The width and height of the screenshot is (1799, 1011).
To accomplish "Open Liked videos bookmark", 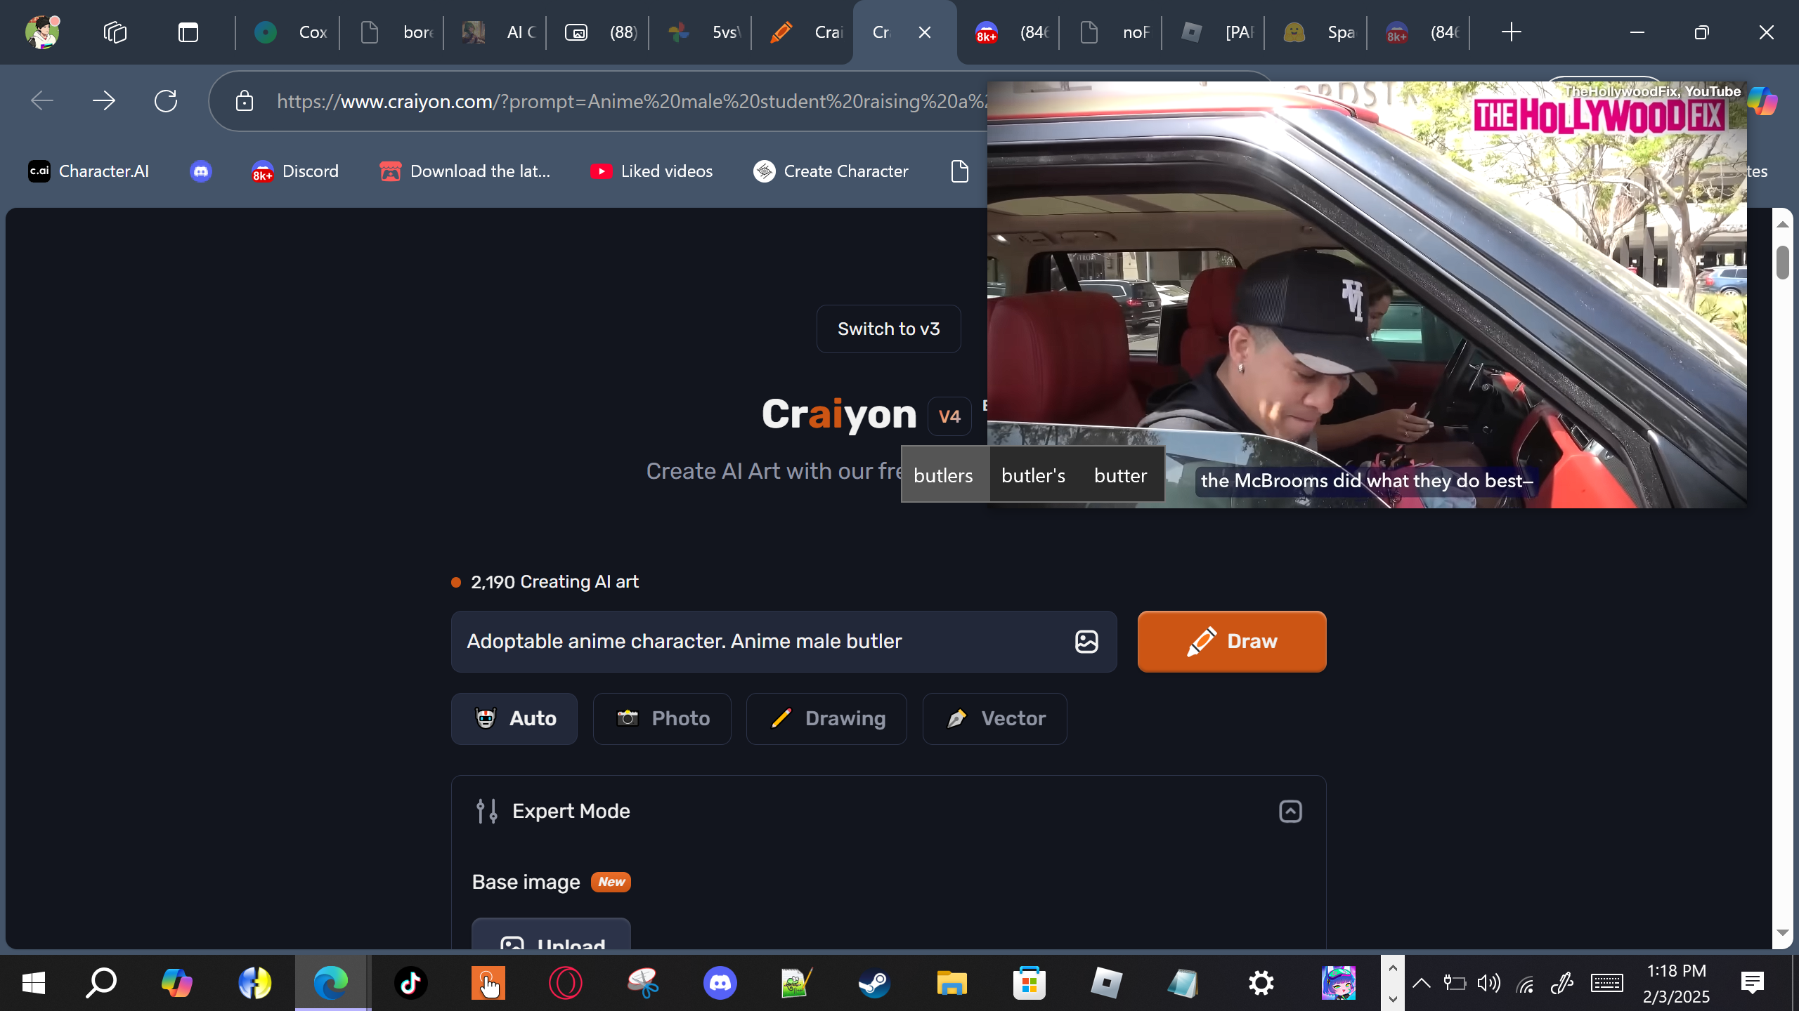I will pyautogui.click(x=651, y=171).
